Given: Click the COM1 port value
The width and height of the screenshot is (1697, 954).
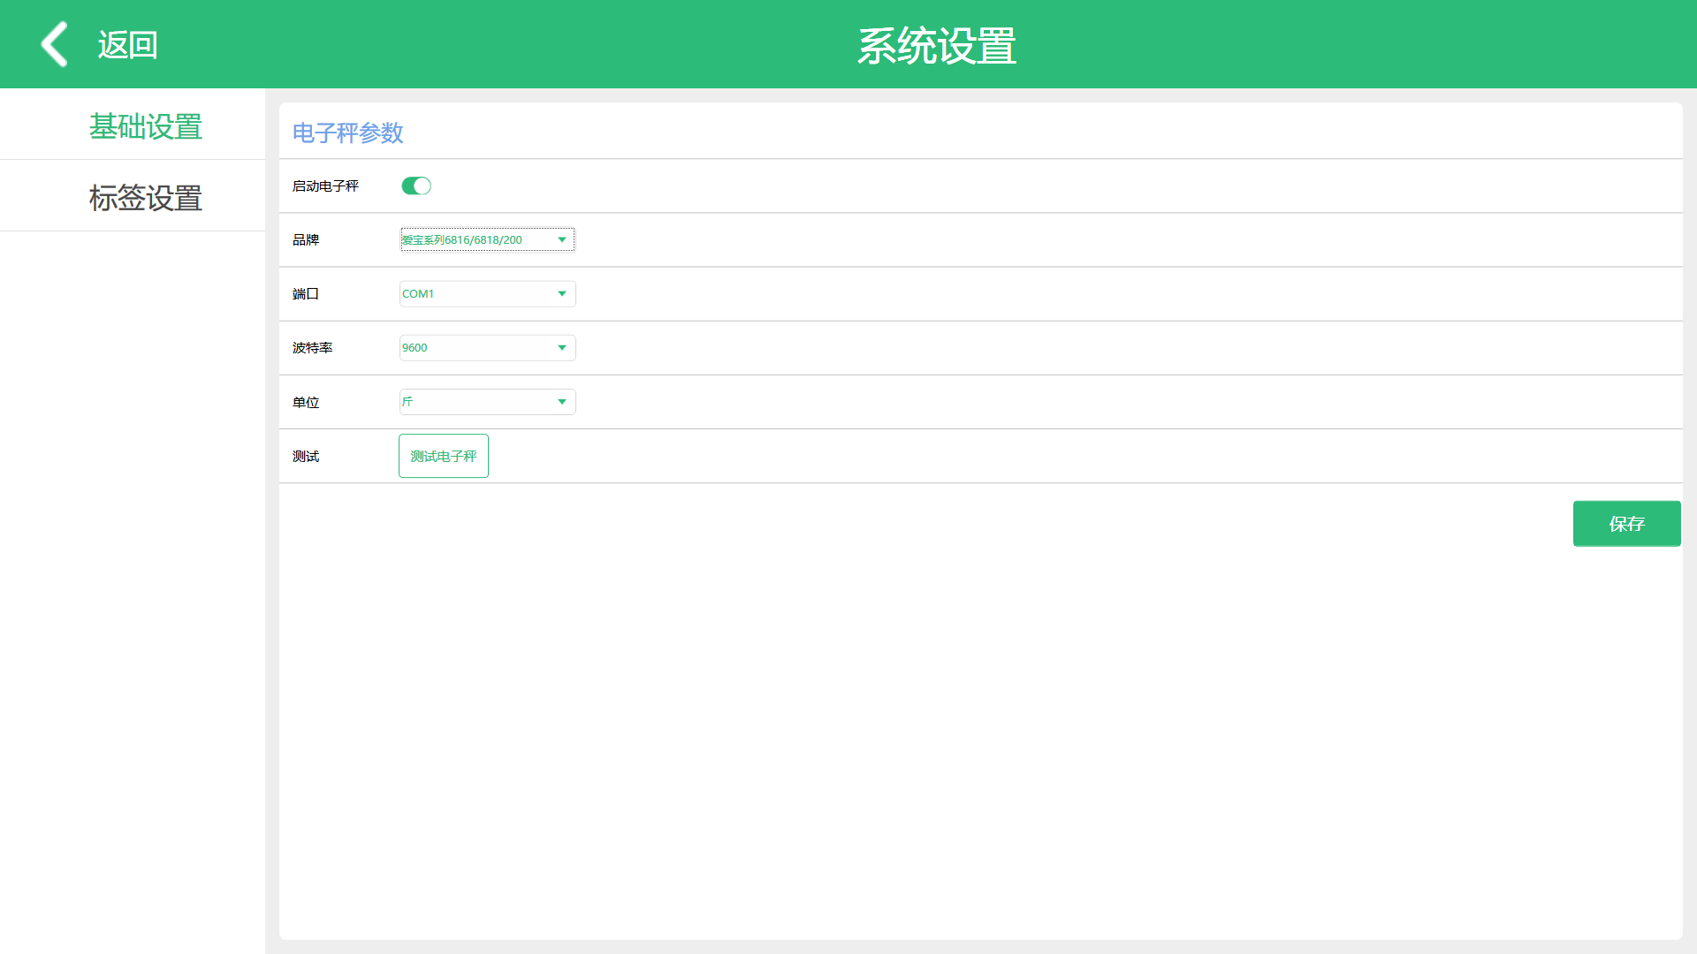Looking at the screenshot, I should [418, 293].
